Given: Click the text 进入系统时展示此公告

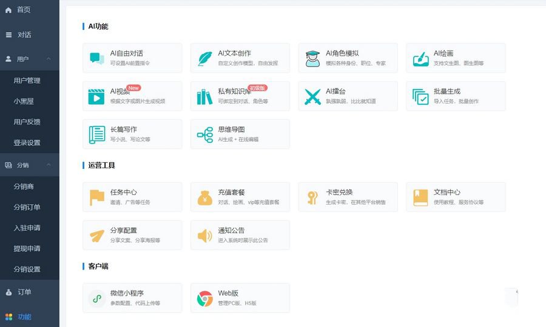Looking at the screenshot, I should 243,240.
